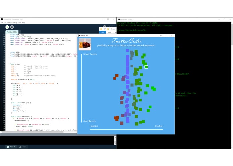The height and width of the screenshot is (166, 233).
Task: Click the console scrollbar up arrow
Action: pos(115,137)
